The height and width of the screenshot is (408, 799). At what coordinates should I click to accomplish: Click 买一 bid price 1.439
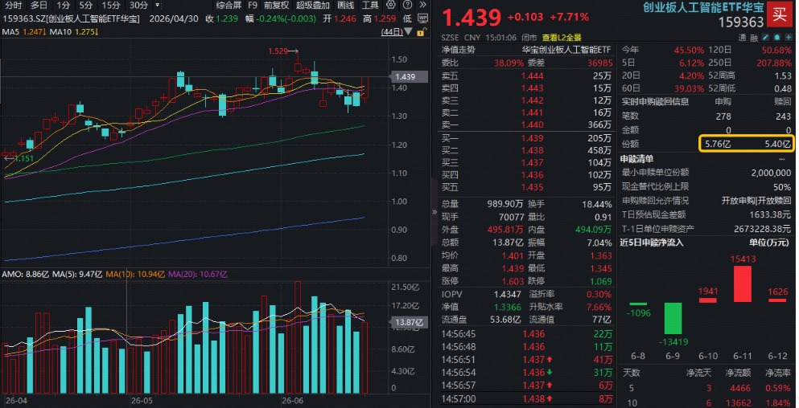tap(532, 138)
